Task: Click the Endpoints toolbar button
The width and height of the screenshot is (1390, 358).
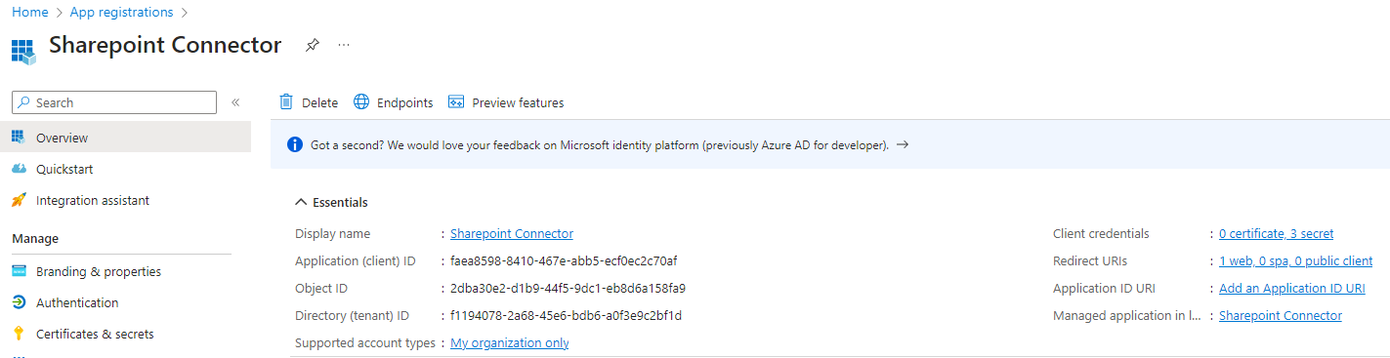Action: point(394,102)
